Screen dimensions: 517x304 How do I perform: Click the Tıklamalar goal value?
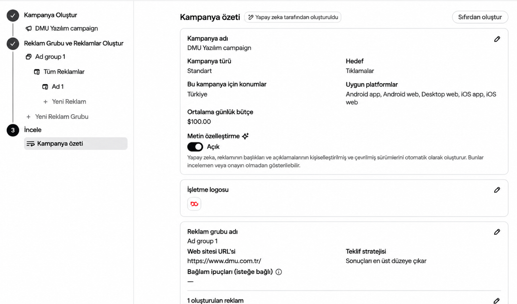(360, 71)
